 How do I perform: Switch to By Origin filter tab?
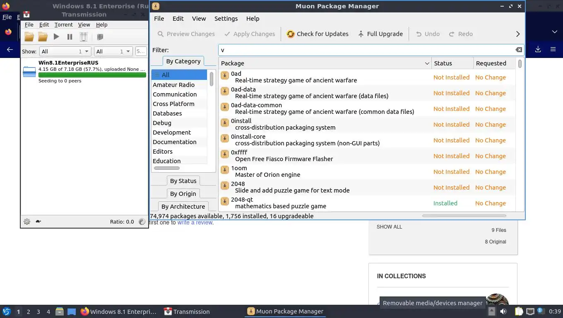[x=183, y=194]
